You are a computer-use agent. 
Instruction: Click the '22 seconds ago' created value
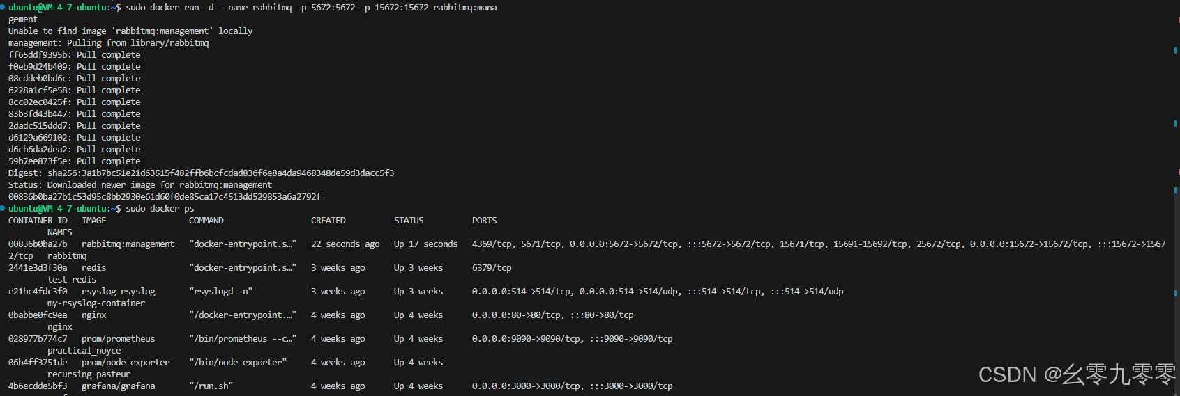(x=345, y=244)
